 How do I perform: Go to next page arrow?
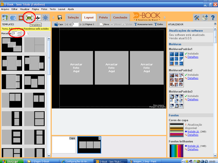[80, 24]
